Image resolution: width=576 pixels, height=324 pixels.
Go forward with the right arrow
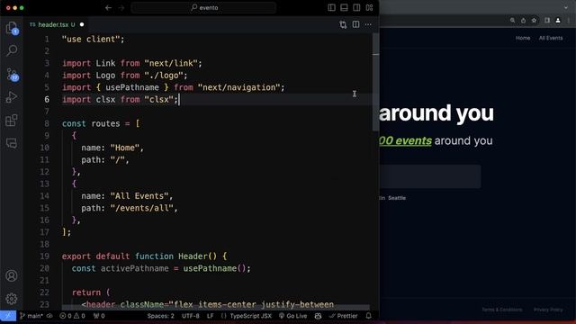pos(121,8)
